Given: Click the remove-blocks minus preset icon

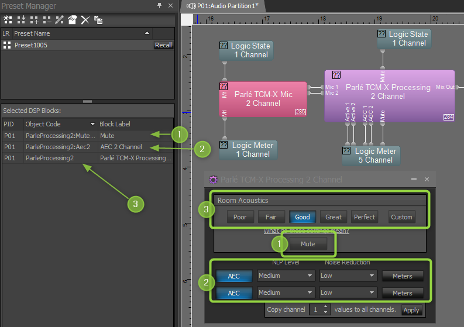Looking at the screenshot, I should click(x=47, y=19).
